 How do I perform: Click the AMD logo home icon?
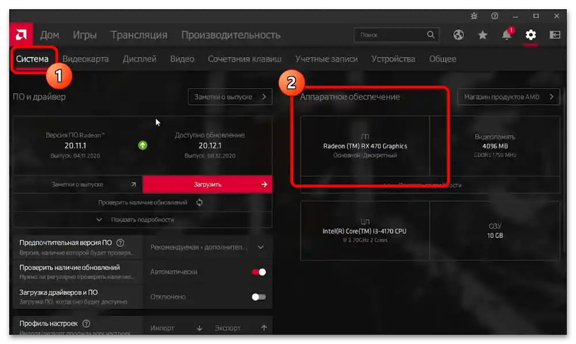click(x=21, y=35)
